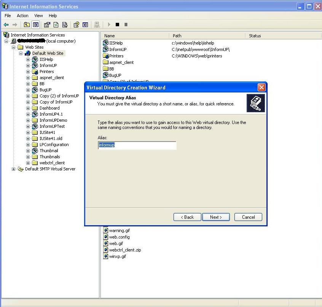Select BugUP icon in the list pane
Screen dimensions: 322x307
105,75
